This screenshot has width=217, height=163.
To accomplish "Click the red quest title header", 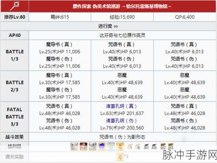I will pyautogui.click(x=122, y=6).
